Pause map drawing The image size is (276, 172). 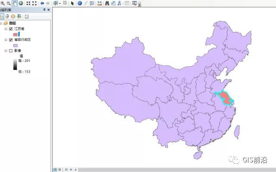pyautogui.click(x=71, y=169)
